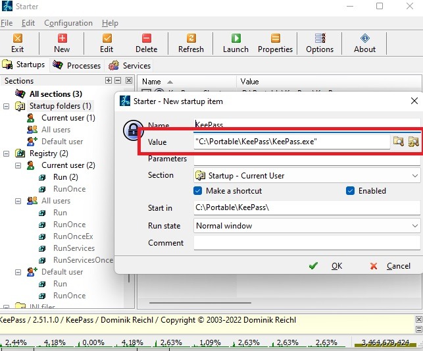
Task: Click the Edit toolbar icon
Action: coord(107,43)
